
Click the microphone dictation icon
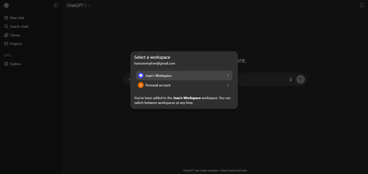tap(290, 79)
